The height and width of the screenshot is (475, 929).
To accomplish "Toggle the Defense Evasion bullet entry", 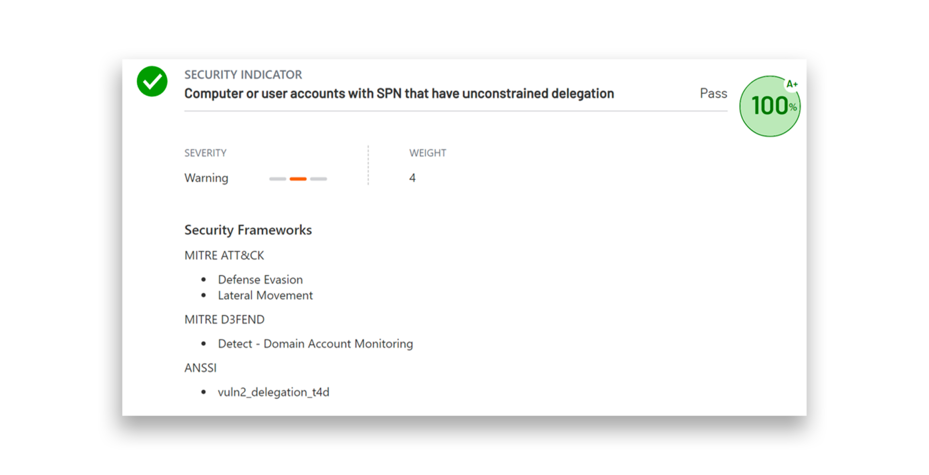I will [x=260, y=280].
